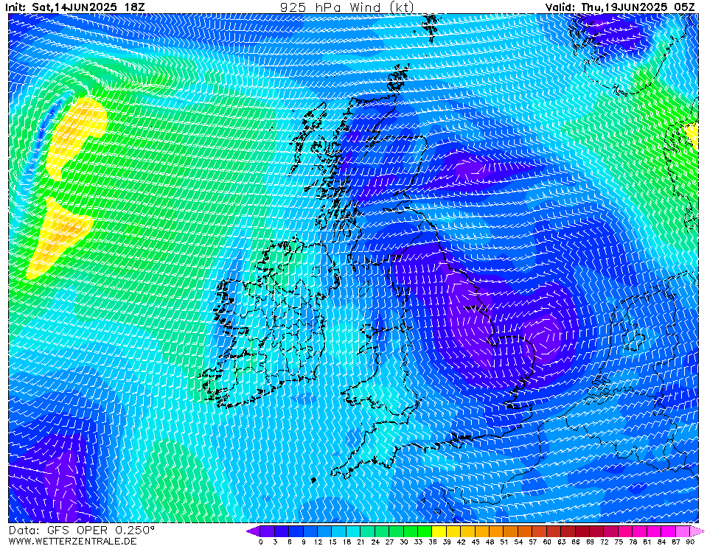The width and height of the screenshot is (707, 546).
Task: Click the Init Sat,14JUN2025 18Z label
Action: 75,7
